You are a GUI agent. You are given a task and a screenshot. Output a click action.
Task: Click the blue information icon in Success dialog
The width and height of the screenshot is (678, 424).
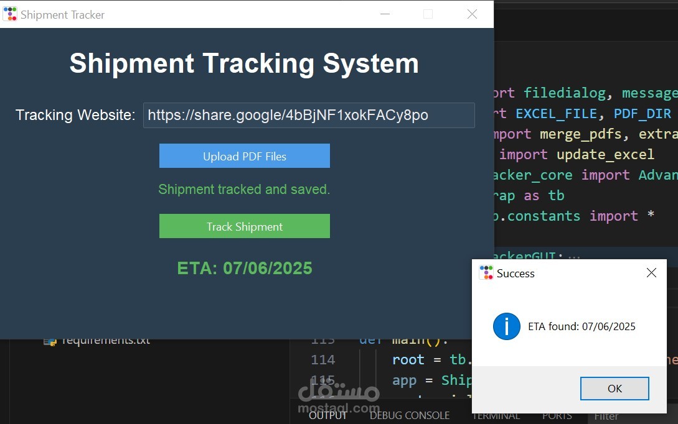506,326
